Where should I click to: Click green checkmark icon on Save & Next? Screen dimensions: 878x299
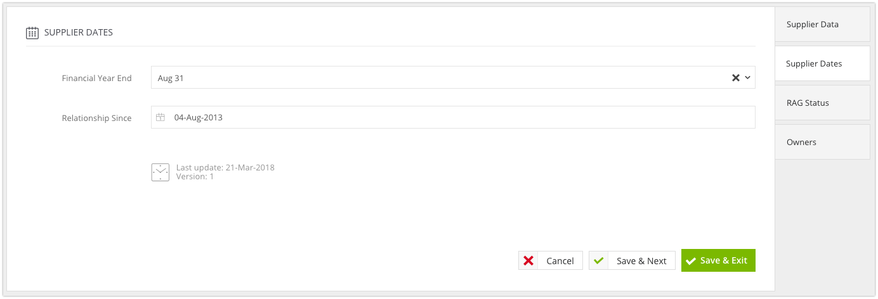pyautogui.click(x=599, y=260)
